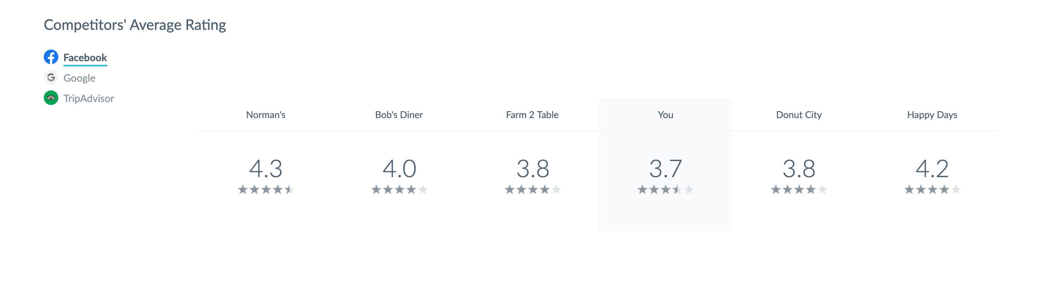Screen dimensions: 1050x296
Task: Switch to the Google ratings tab
Action: coord(79,78)
